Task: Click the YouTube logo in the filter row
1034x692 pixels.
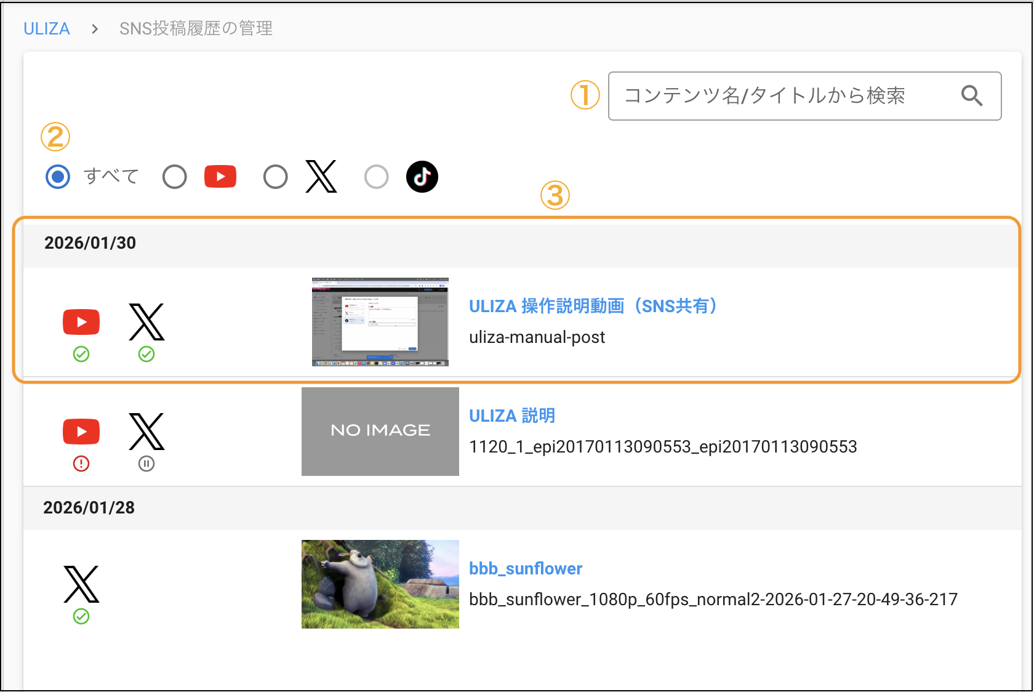Action: point(220,177)
